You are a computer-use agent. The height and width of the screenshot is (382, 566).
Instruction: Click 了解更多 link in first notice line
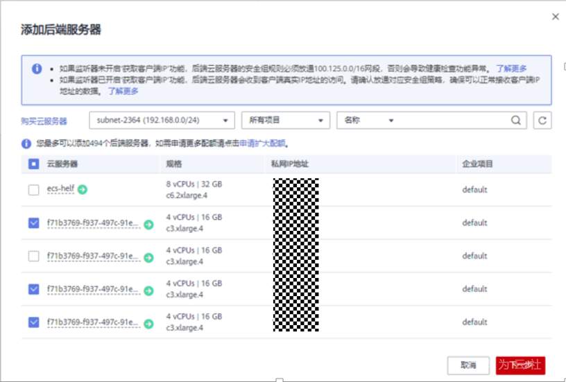(511, 69)
